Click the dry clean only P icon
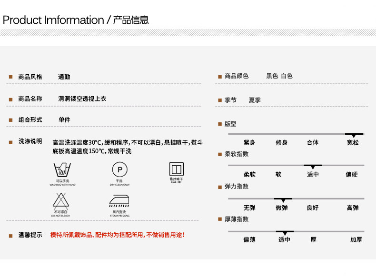This screenshot has height=278, width=376. pos(120,169)
